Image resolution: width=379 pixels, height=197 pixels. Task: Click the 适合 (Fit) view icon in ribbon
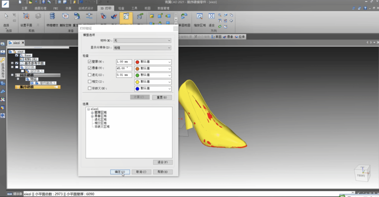212,18
